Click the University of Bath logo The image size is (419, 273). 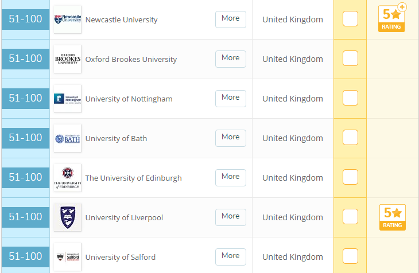(x=67, y=138)
